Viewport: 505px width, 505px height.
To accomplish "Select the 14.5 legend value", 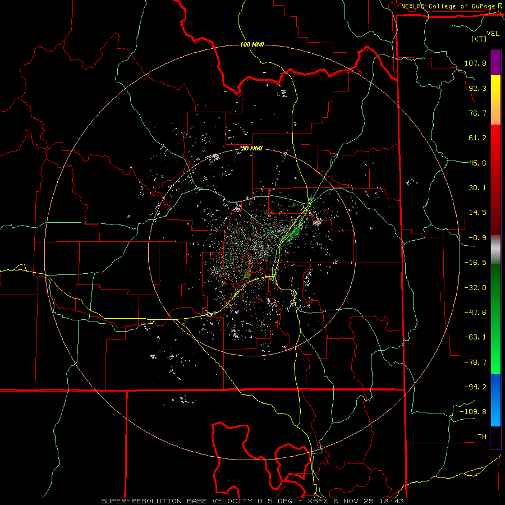I will (x=478, y=213).
